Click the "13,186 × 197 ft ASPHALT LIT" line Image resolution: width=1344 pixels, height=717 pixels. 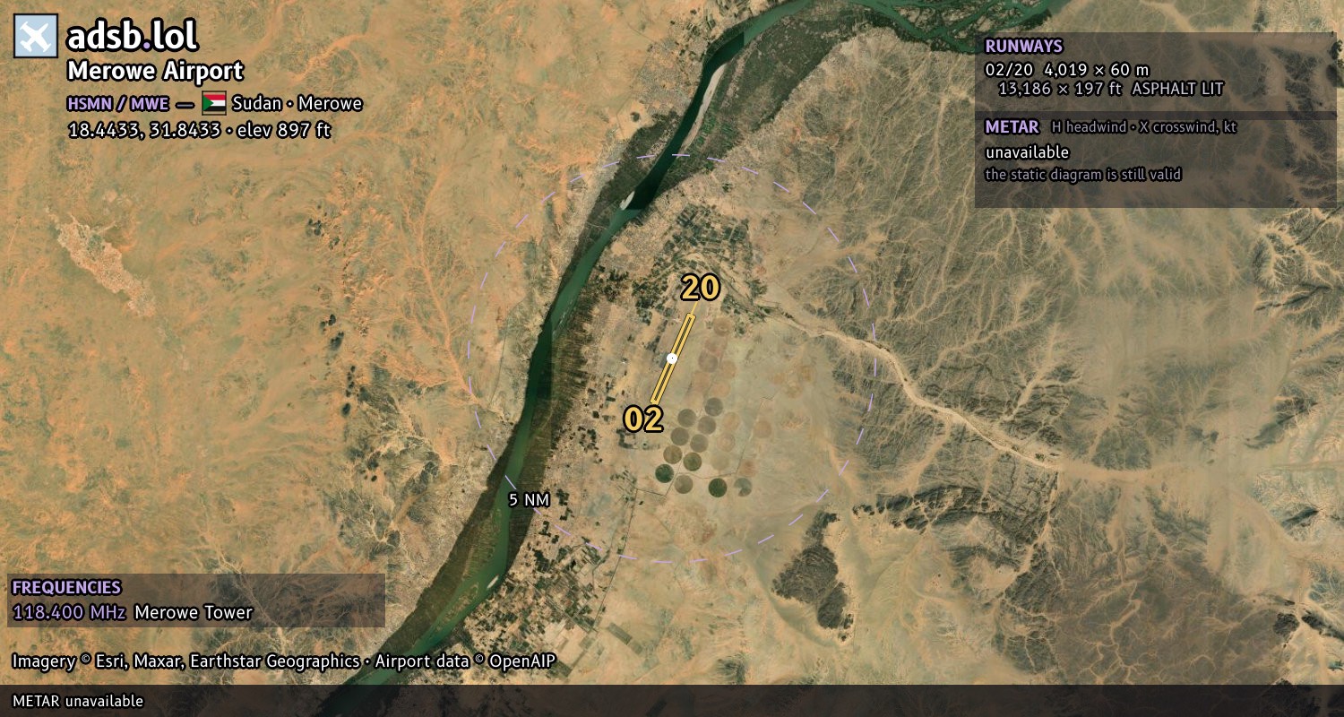click(x=1111, y=89)
